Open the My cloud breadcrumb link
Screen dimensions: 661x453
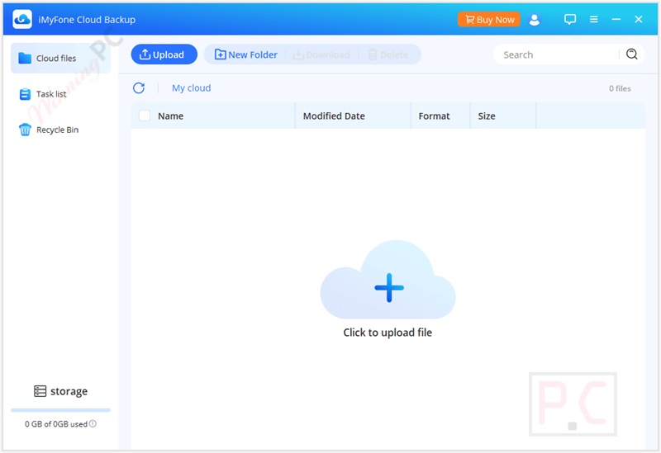(x=192, y=88)
